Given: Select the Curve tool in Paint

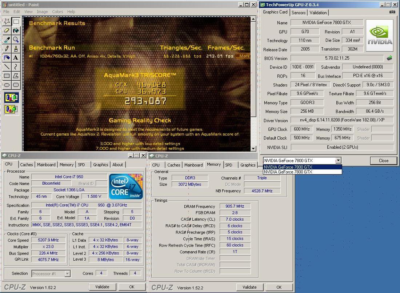Looking at the screenshot, I should pyautogui.click(x=16, y=67).
